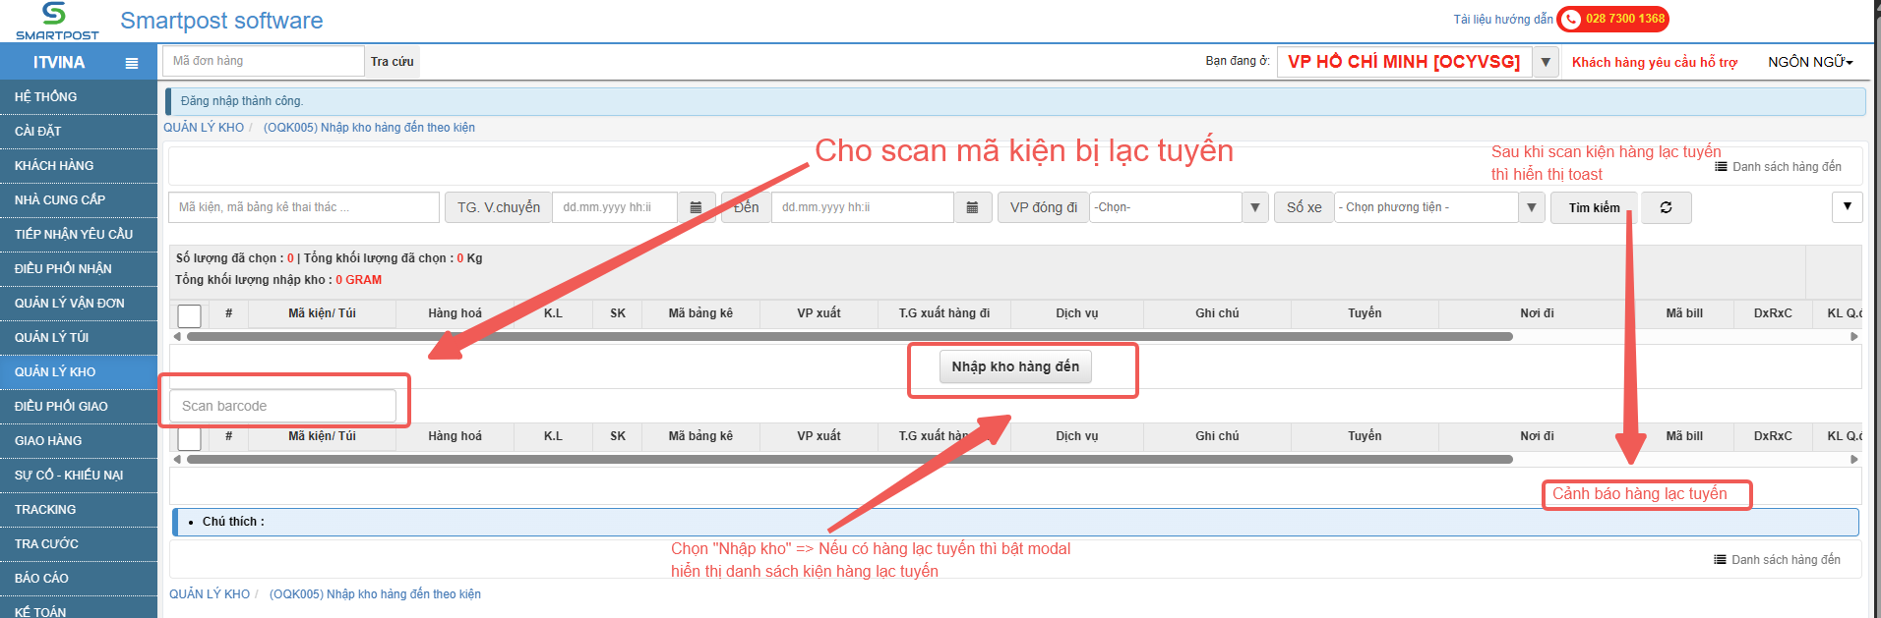
Task: Click the Nhập kho hàng đến button
Action: click(x=1015, y=366)
